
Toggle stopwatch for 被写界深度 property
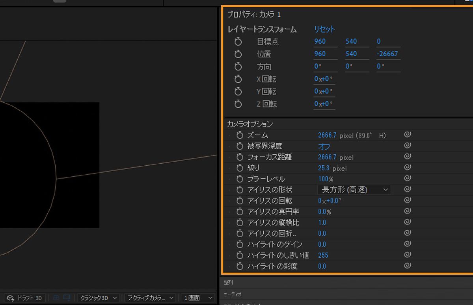click(240, 146)
